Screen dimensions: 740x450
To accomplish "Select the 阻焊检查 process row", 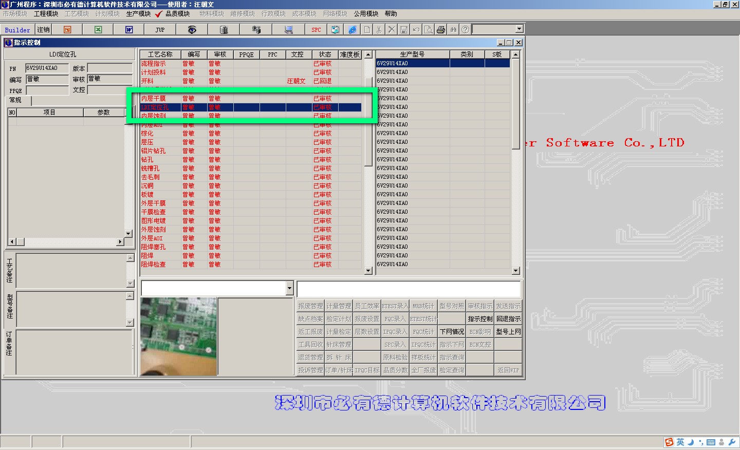I will (251, 265).
